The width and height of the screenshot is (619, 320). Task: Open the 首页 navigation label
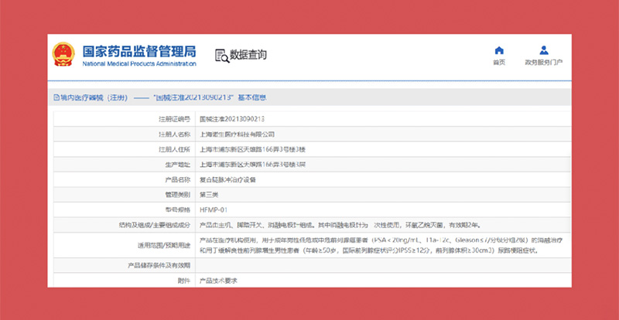tap(499, 63)
